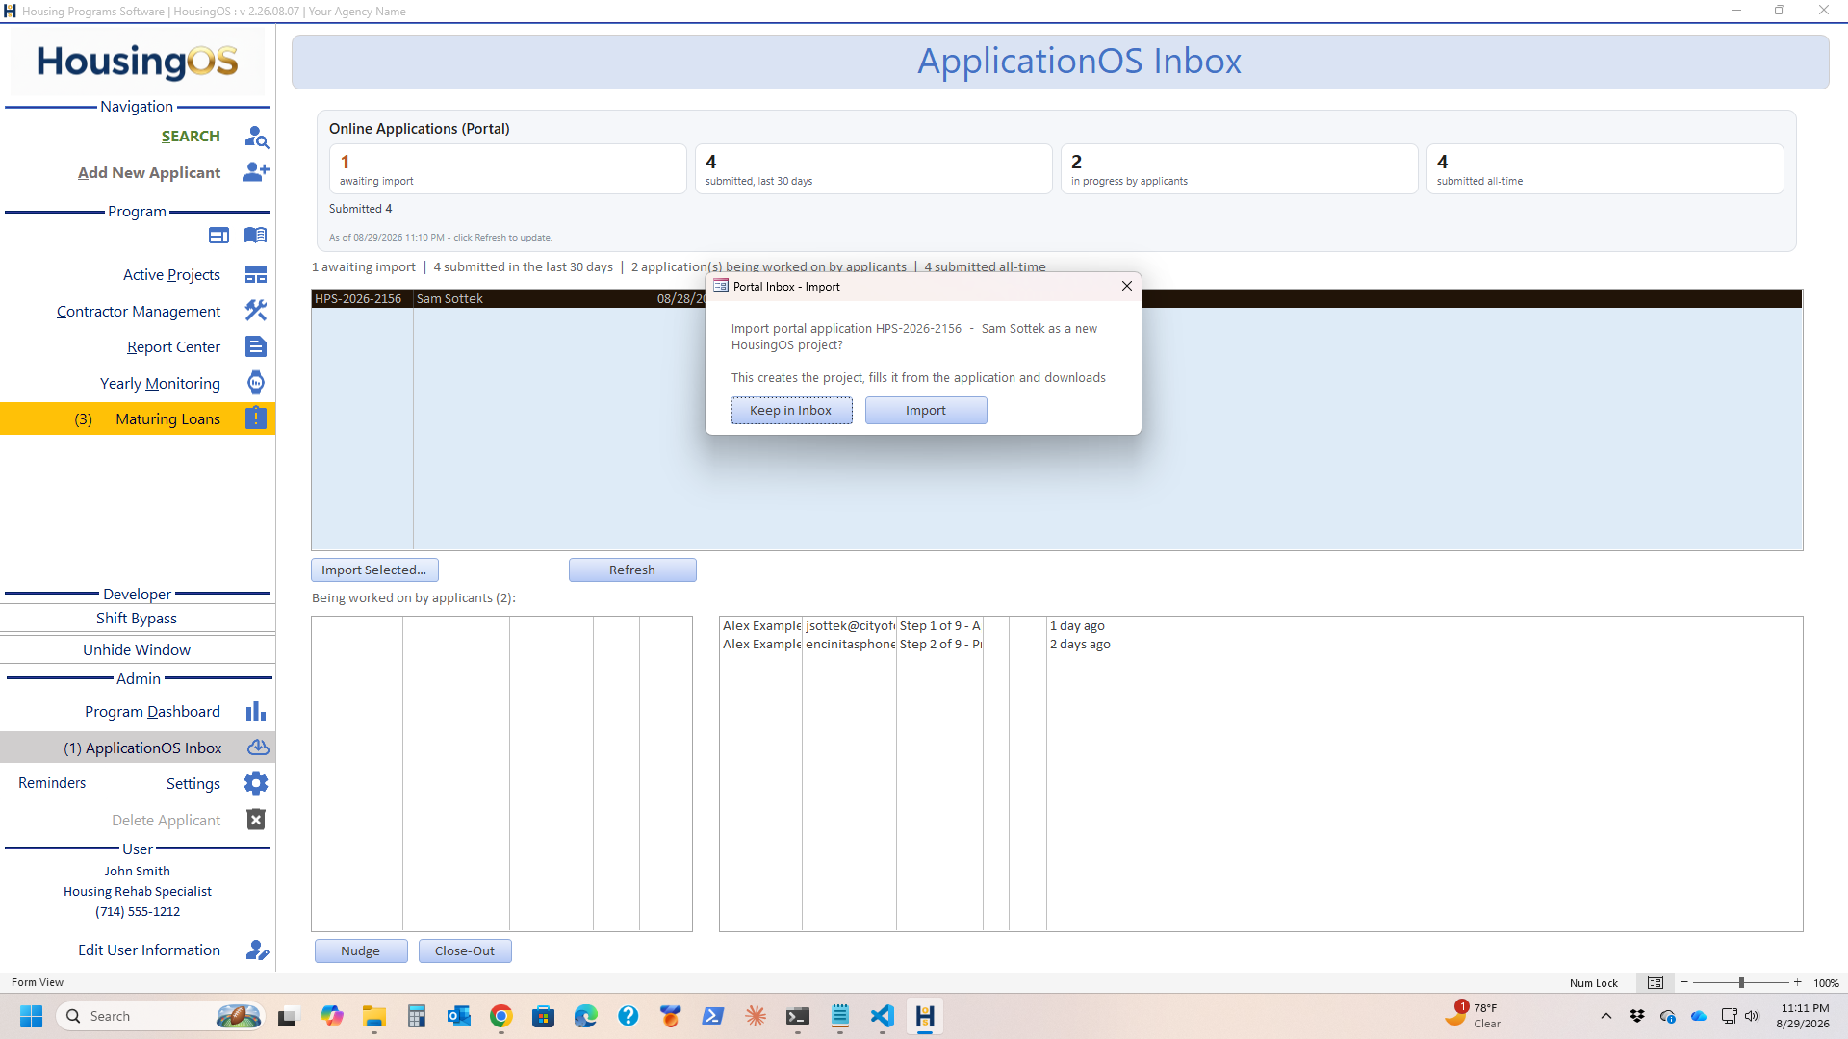Click the Nudge button

(361, 951)
